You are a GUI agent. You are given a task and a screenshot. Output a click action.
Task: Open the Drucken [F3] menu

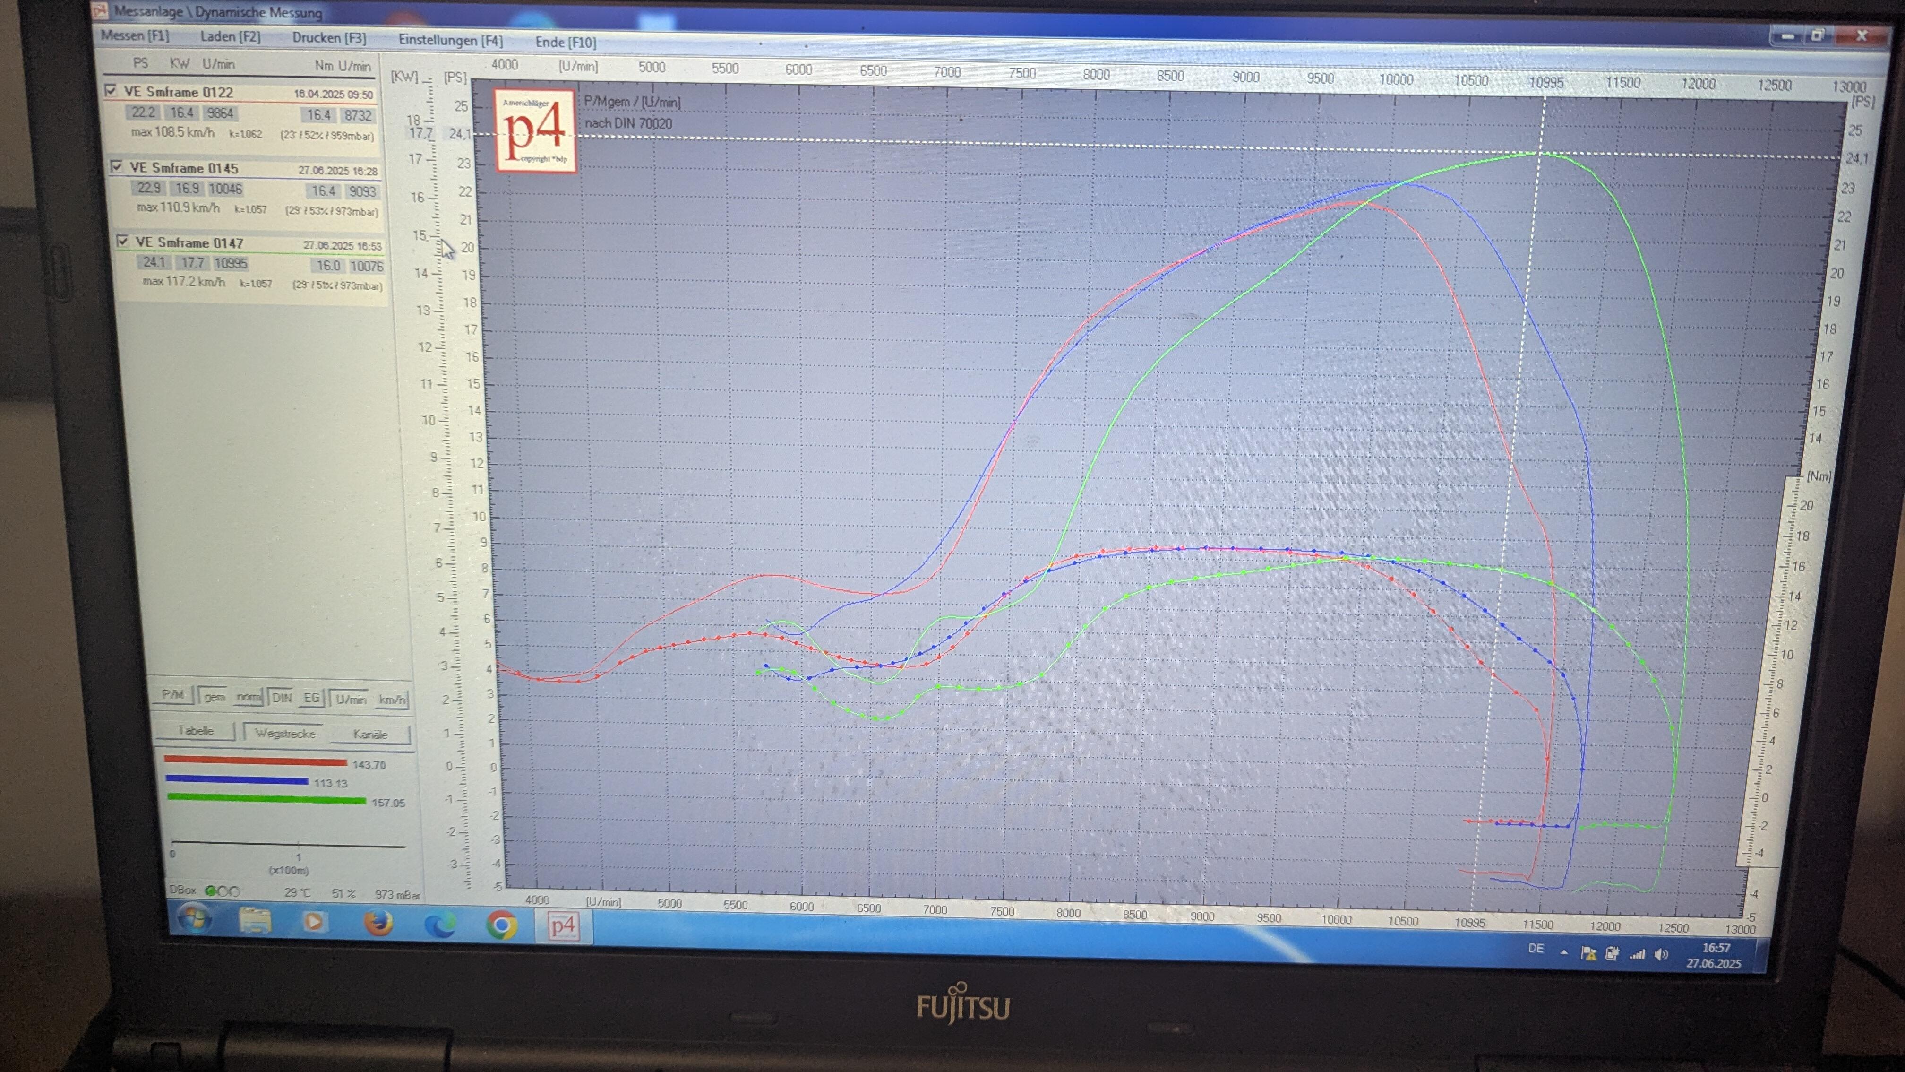(329, 38)
